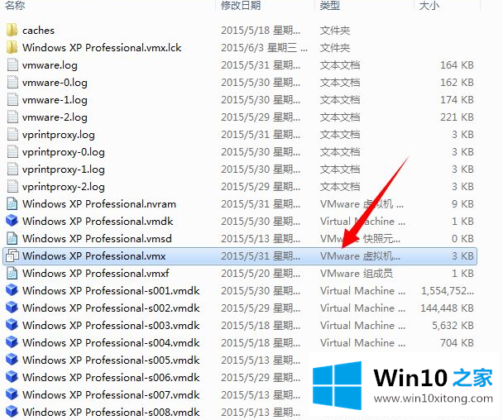The image size is (503, 420).
Task: Click the vprintproxy.log file icon
Action: click(12, 134)
